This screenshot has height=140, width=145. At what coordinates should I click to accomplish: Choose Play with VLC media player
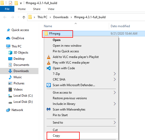click(x=81, y=63)
